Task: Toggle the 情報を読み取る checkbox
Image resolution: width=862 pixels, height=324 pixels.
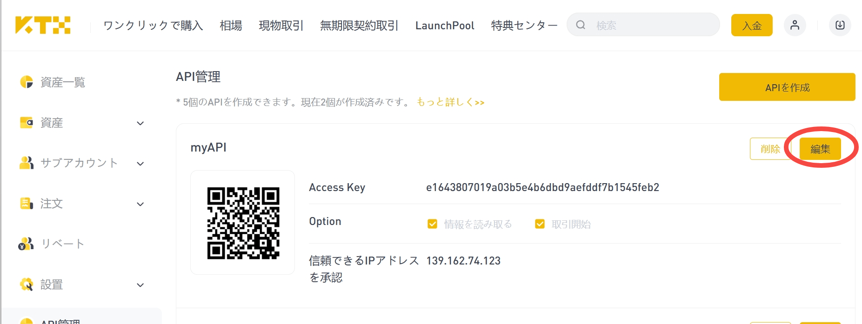Action: [432, 224]
